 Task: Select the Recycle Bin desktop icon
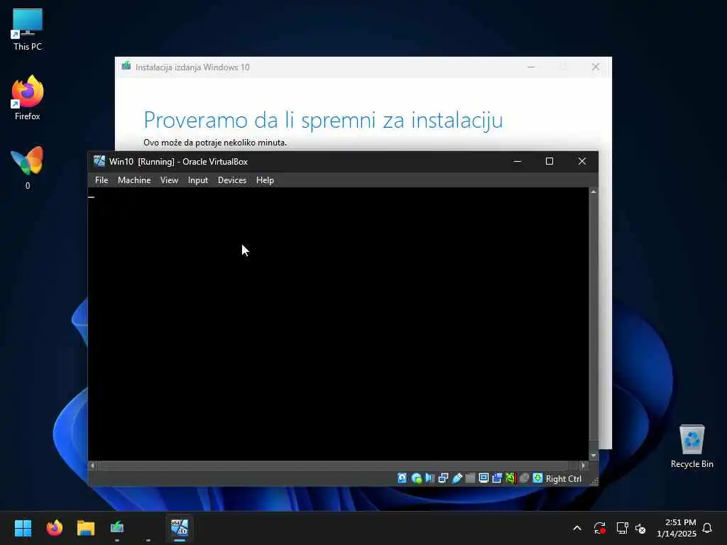coord(692,446)
